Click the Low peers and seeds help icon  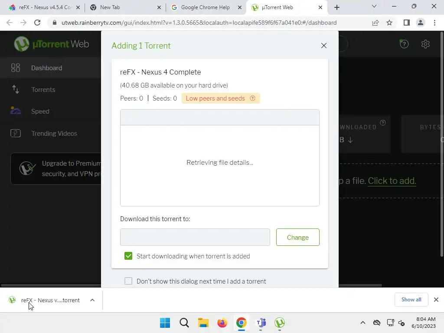click(x=252, y=98)
